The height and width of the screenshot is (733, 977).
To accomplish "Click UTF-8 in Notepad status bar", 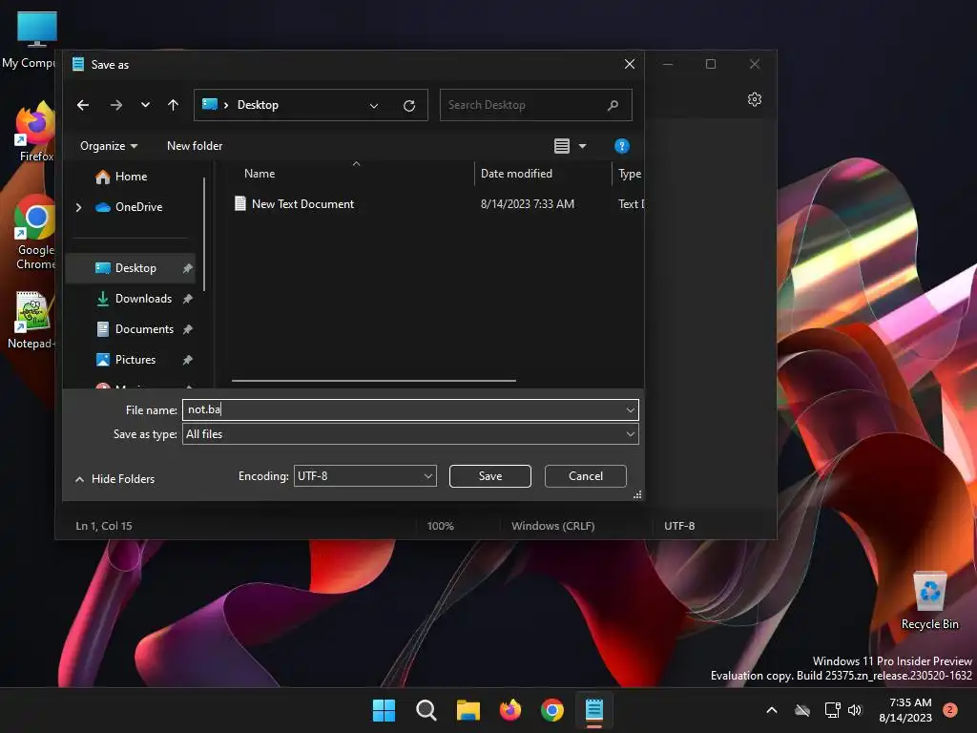I will tap(679, 526).
